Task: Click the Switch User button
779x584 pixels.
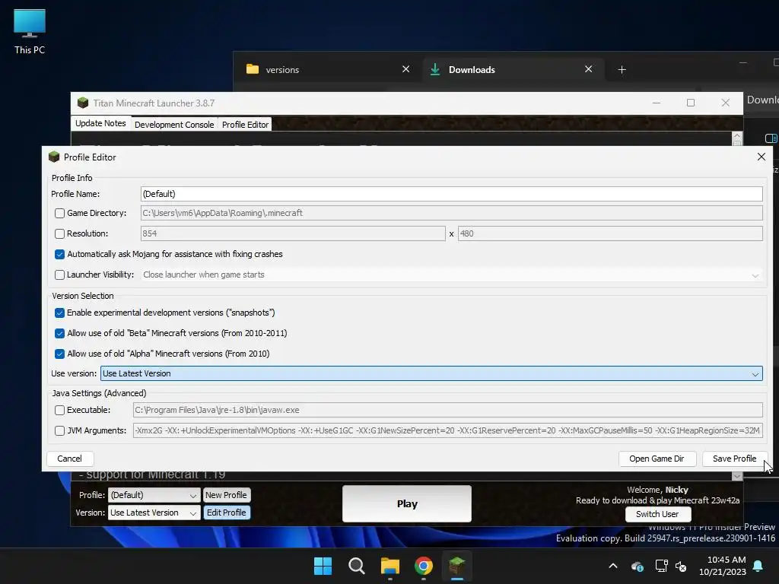Action: click(657, 514)
